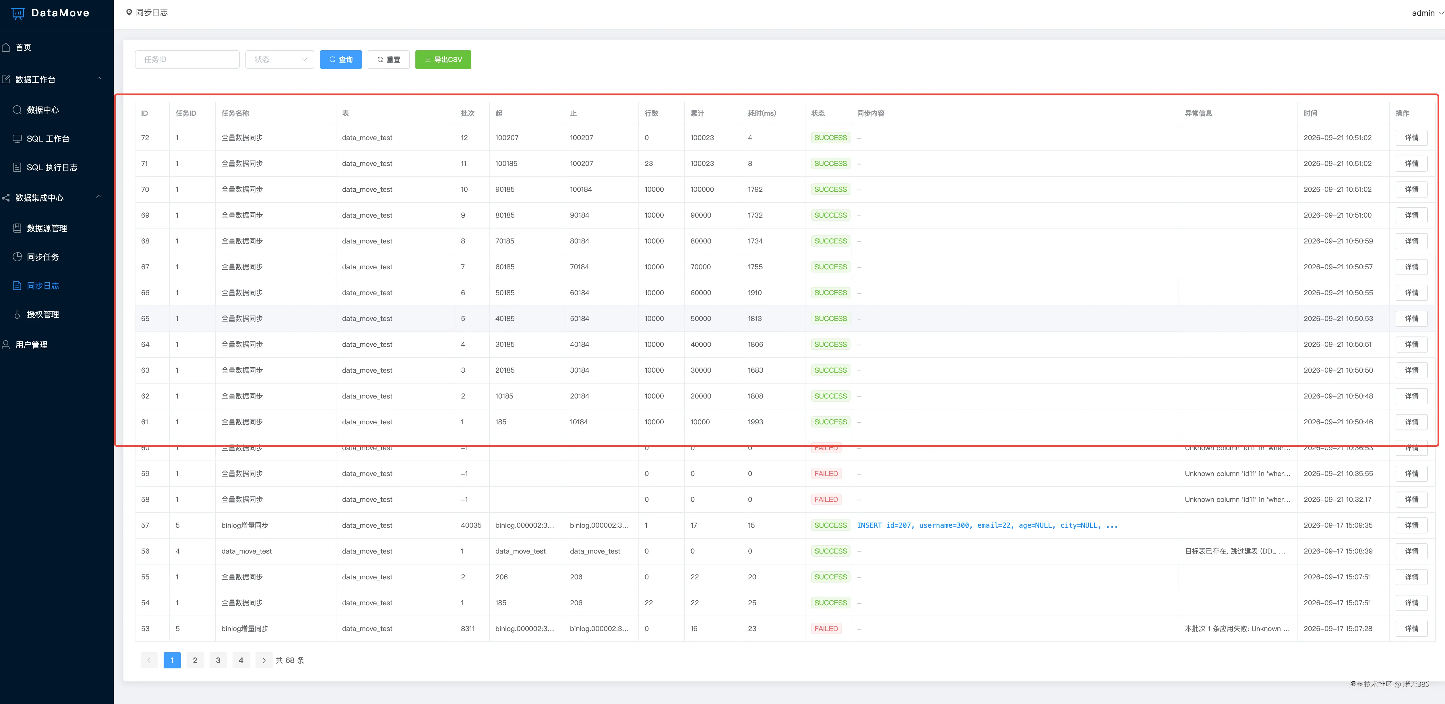Click the file icon for 同步日志
The width and height of the screenshot is (1445, 704).
click(18, 285)
